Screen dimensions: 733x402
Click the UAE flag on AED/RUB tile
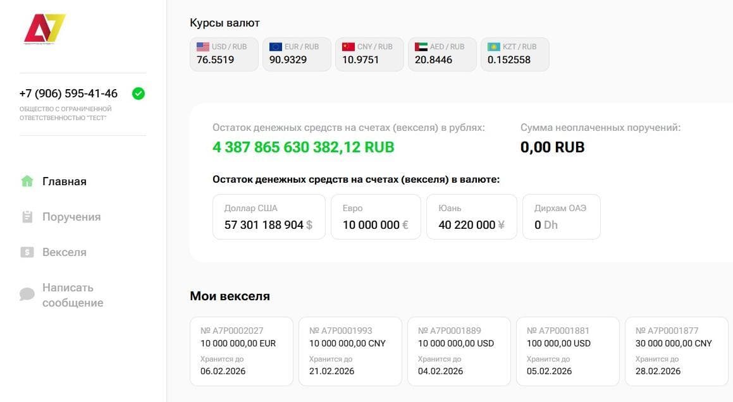pyautogui.click(x=420, y=46)
